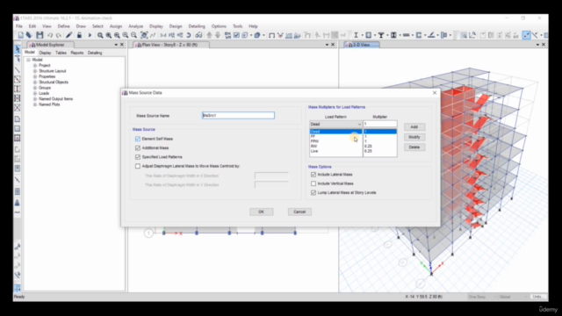562x316 pixels.
Task: Click the Open file toolbar icon
Action: (x=29, y=35)
